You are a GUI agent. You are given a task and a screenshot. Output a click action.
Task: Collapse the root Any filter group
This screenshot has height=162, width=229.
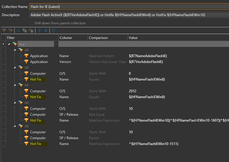click(9, 44)
